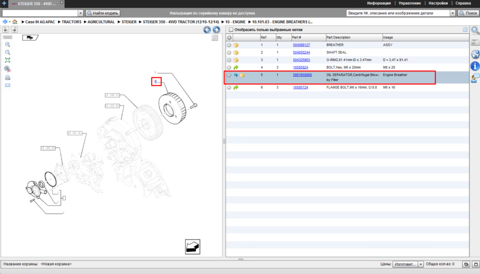Open Информация menu
The height and width of the screenshot is (274, 480).
click(x=379, y=3)
